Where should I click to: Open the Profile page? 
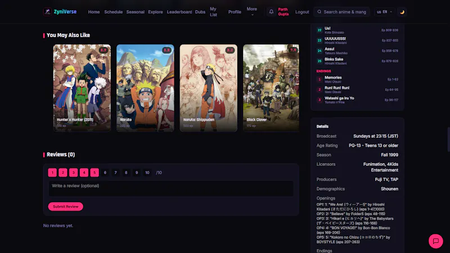235,12
